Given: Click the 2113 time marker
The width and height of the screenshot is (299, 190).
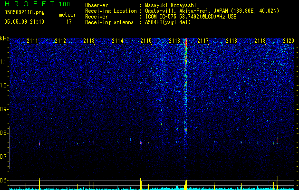Looking at the screenshot, I should (x=89, y=41).
